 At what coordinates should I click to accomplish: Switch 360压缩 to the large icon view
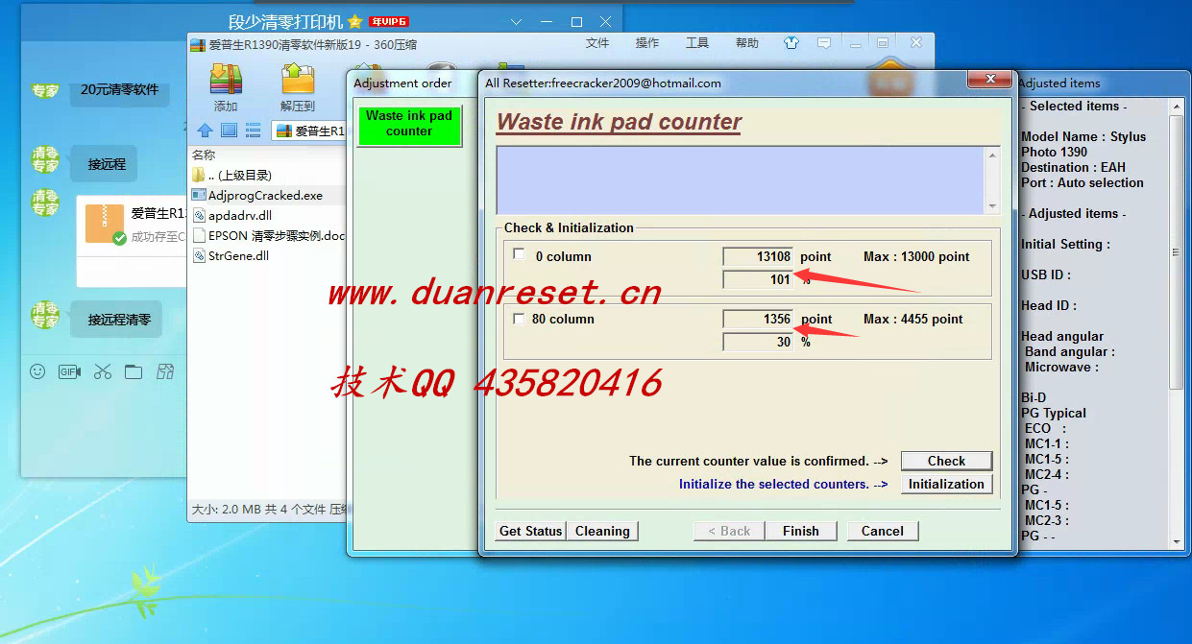point(229,131)
